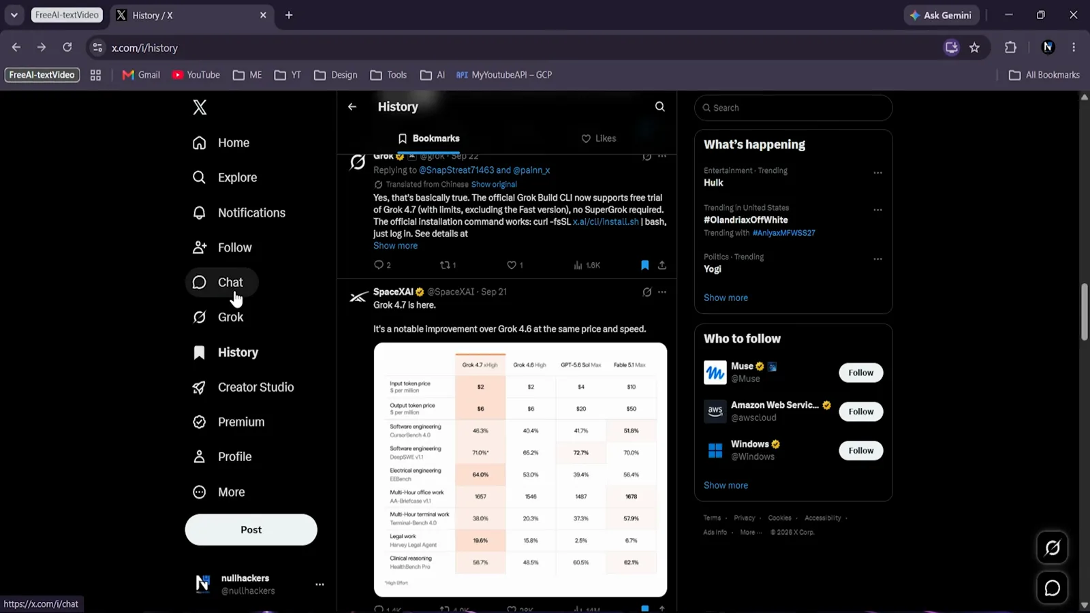
Task: Open the Grok 4.7 comparison table image
Action: pyautogui.click(x=520, y=470)
